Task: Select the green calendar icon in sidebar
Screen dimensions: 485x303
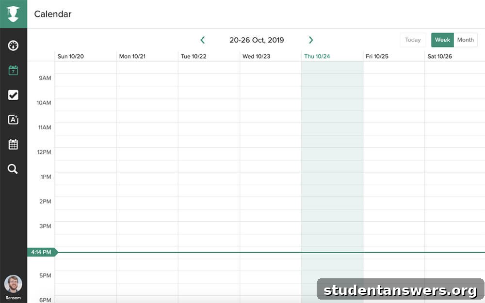Action: [x=13, y=70]
